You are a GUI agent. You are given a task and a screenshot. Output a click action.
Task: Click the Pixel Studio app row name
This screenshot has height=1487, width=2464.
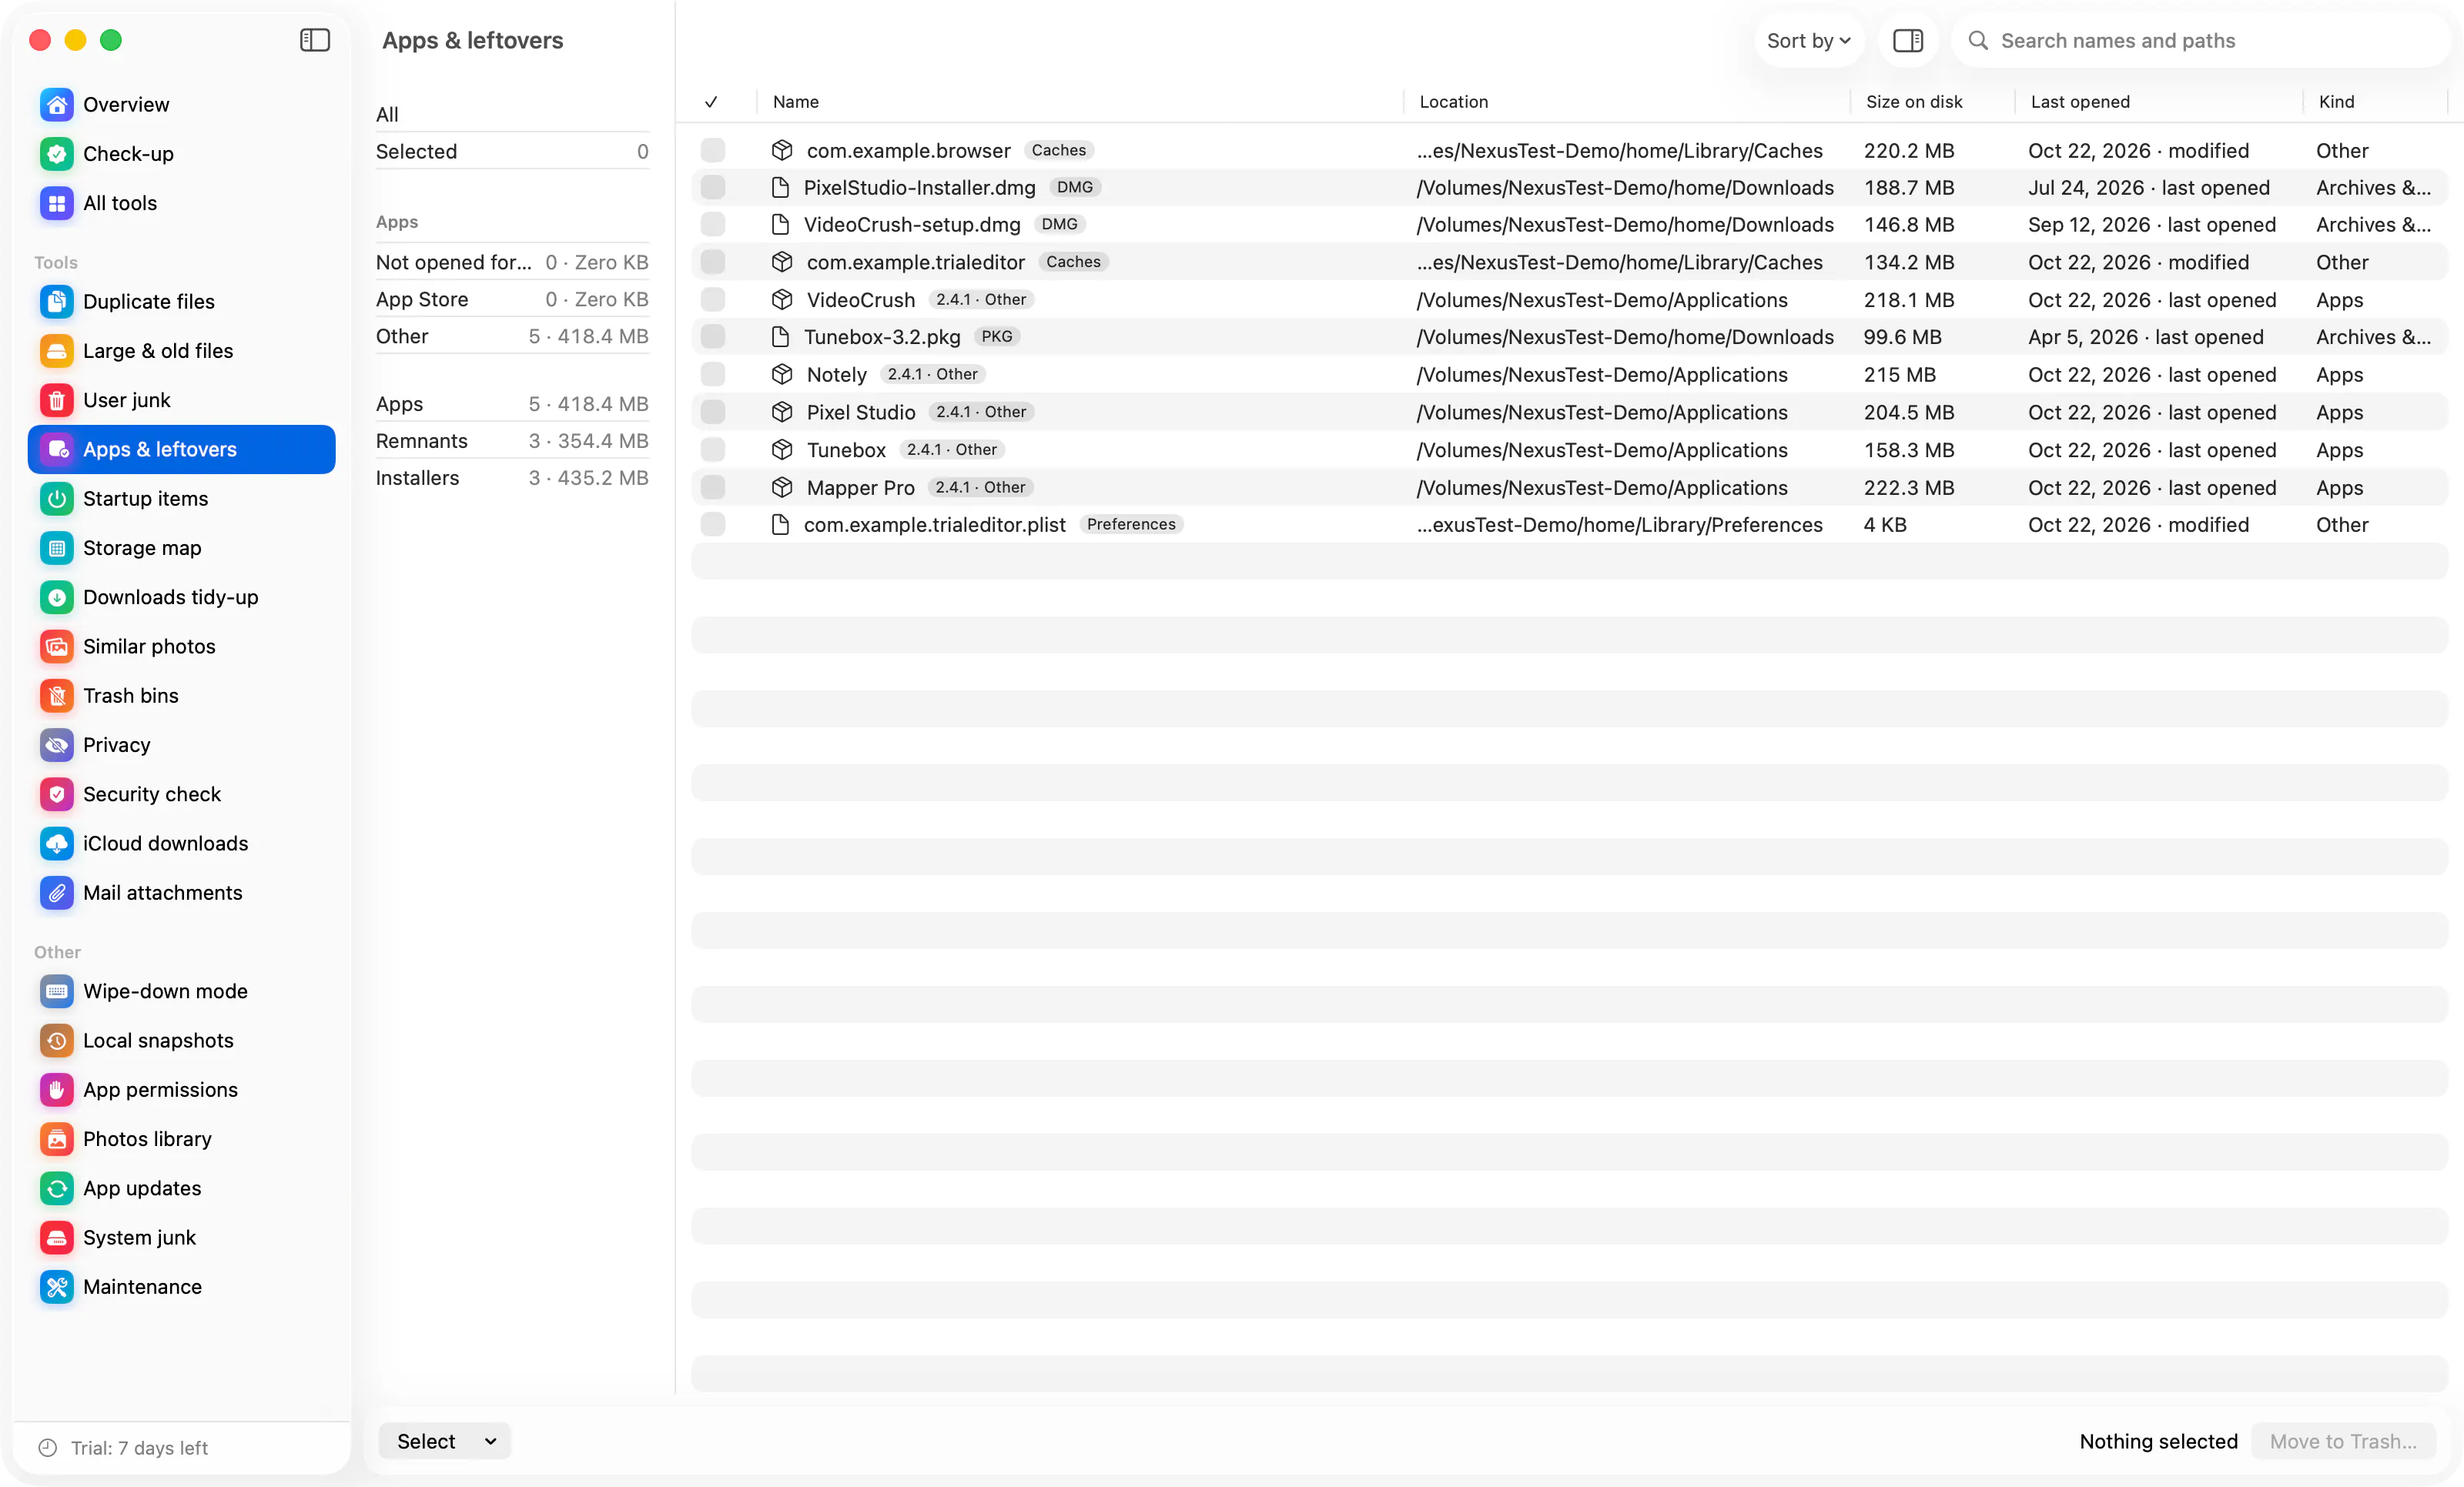tap(861, 412)
